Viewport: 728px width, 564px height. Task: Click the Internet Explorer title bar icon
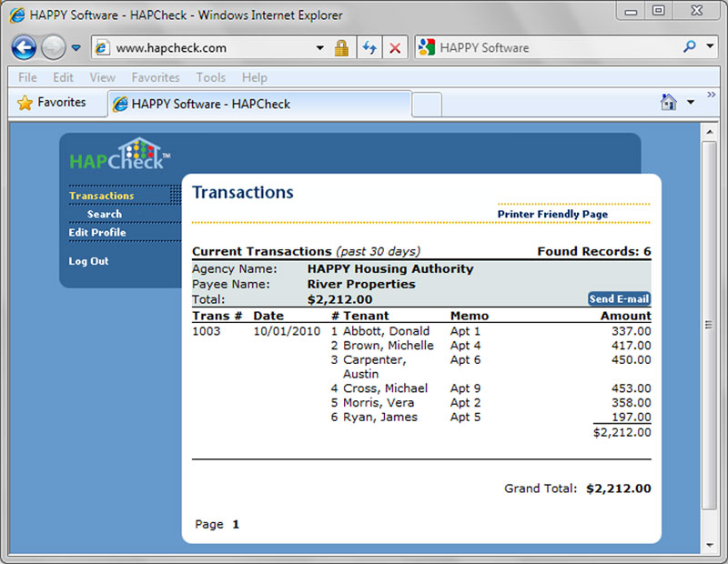[x=17, y=15]
